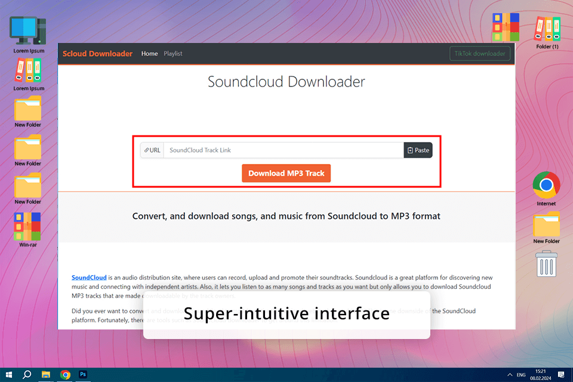The width and height of the screenshot is (573, 382).
Task: Open the unlabeled archive icon beside Folder (1)
Action: point(506,27)
